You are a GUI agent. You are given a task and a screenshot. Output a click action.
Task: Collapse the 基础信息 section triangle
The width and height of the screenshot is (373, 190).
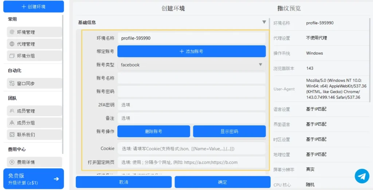click(264, 22)
